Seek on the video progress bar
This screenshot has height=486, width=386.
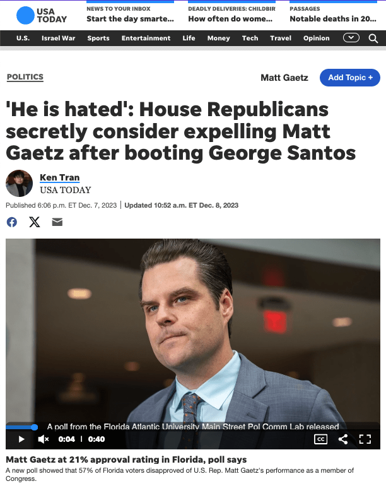pyautogui.click(x=193, y=427)
